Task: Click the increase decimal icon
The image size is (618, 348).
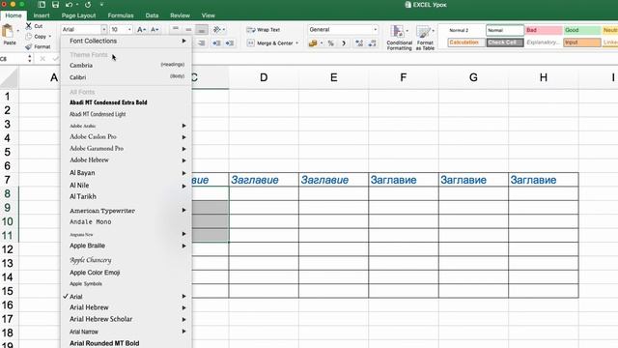Action: [359, 43]
